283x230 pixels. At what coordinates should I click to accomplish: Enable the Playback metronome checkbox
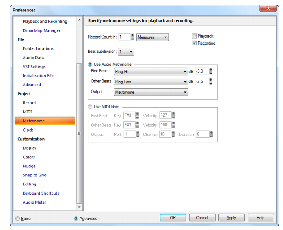click(194, 36)
